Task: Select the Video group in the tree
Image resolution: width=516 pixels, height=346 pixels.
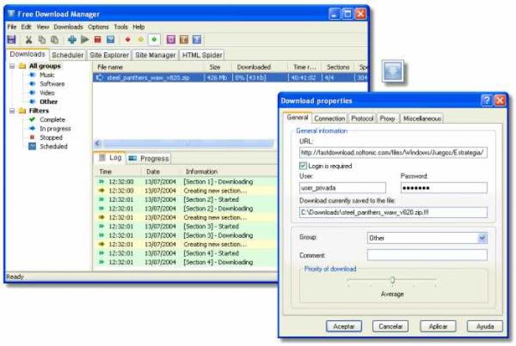Action: 47,93
